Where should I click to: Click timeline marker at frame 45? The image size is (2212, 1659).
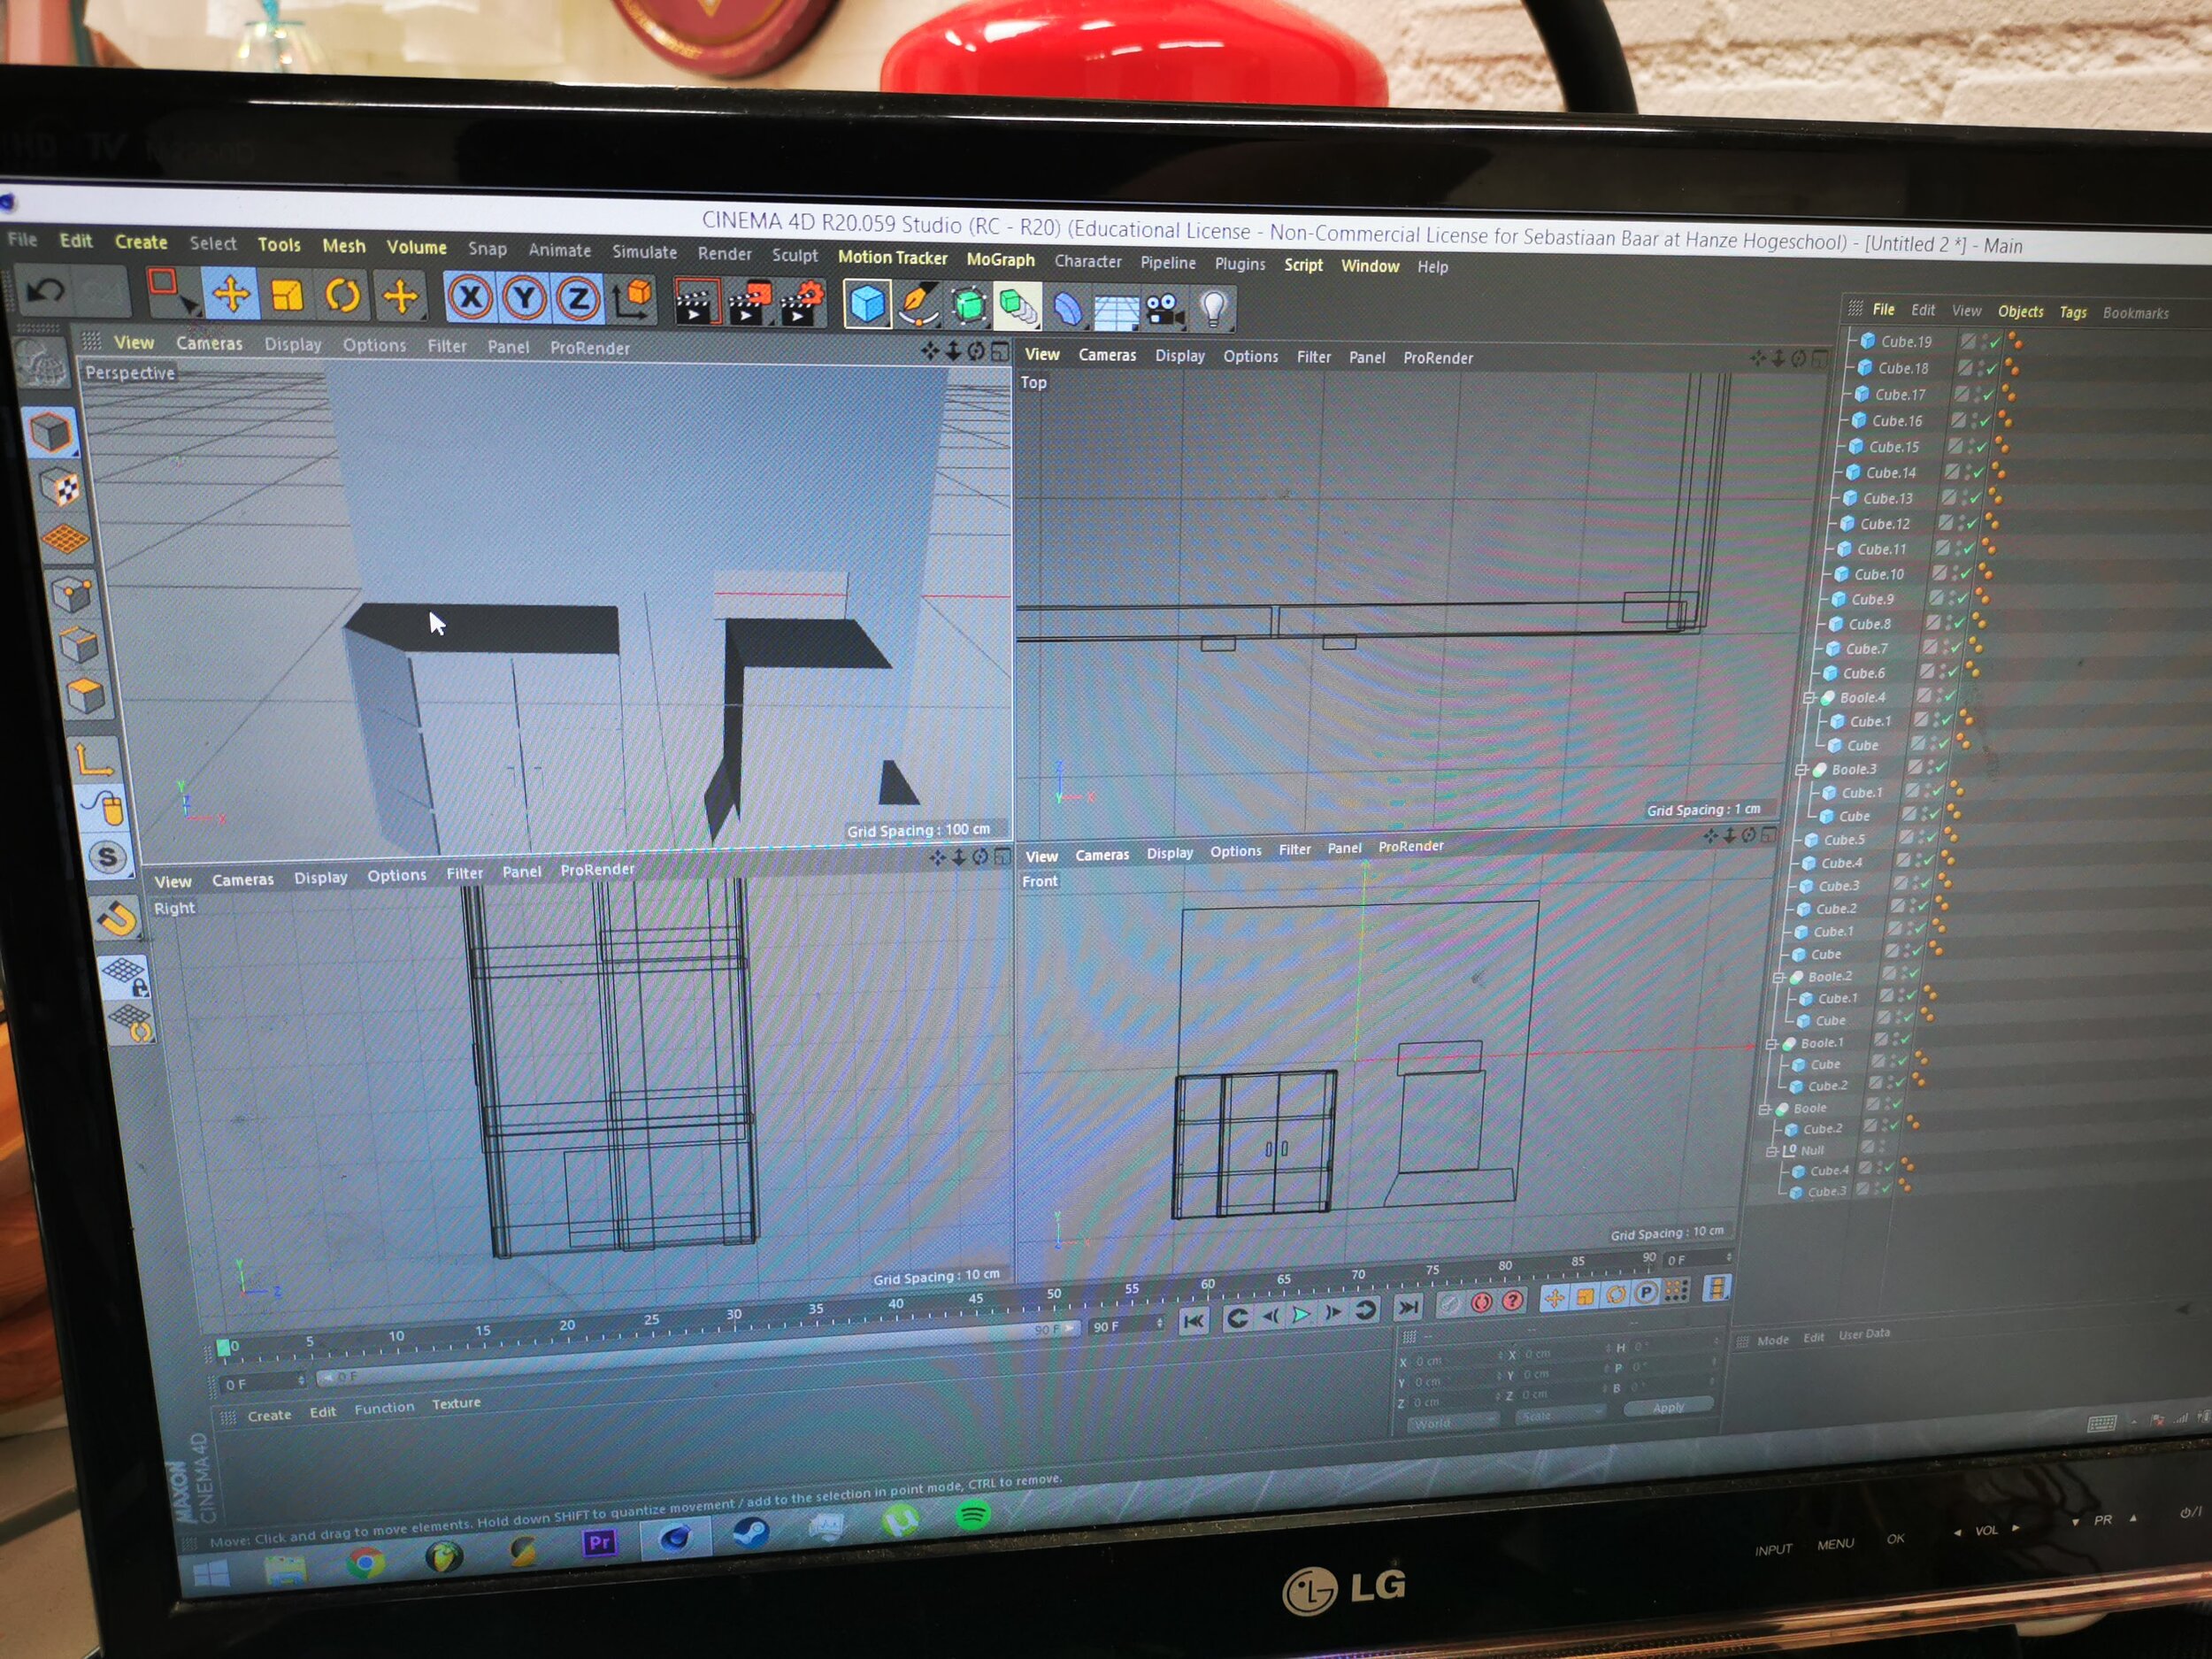(x=975, y=1300)
